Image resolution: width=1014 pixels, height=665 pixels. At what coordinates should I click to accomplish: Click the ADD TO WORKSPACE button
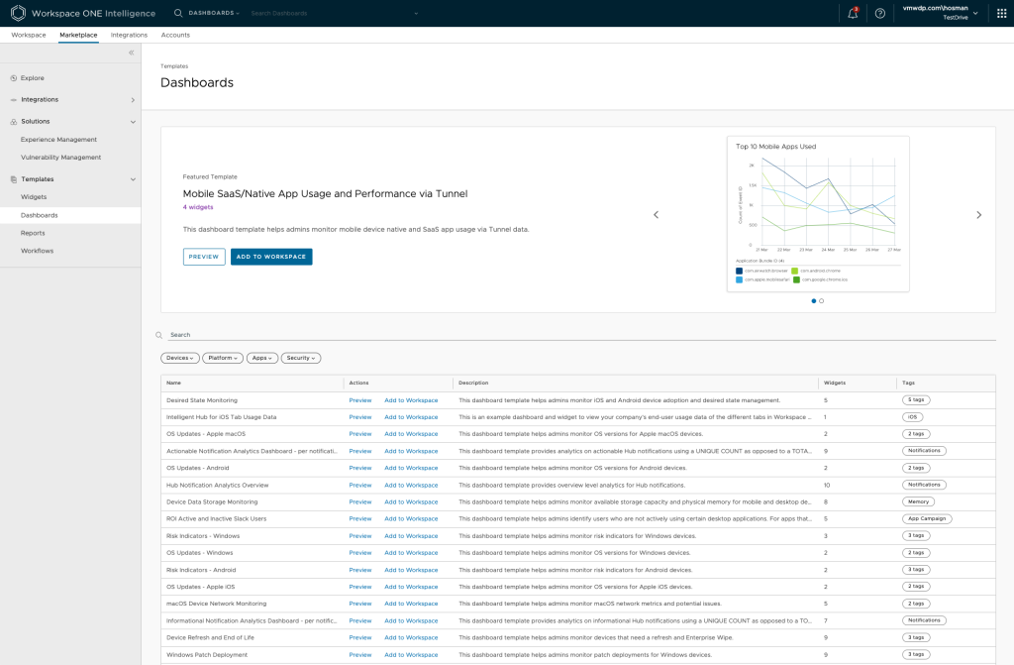tap(271, 257)
